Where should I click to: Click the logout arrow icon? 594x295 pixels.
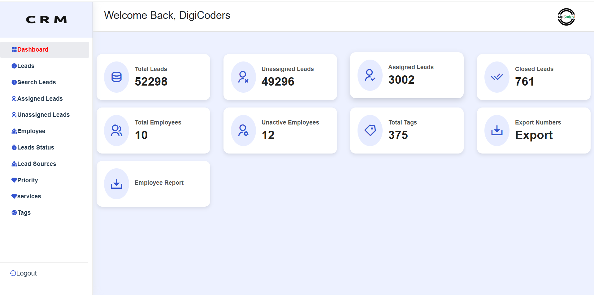click(13, 273)
